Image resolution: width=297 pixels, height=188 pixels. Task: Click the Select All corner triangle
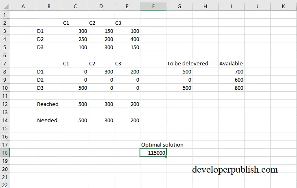coord(6,7)
